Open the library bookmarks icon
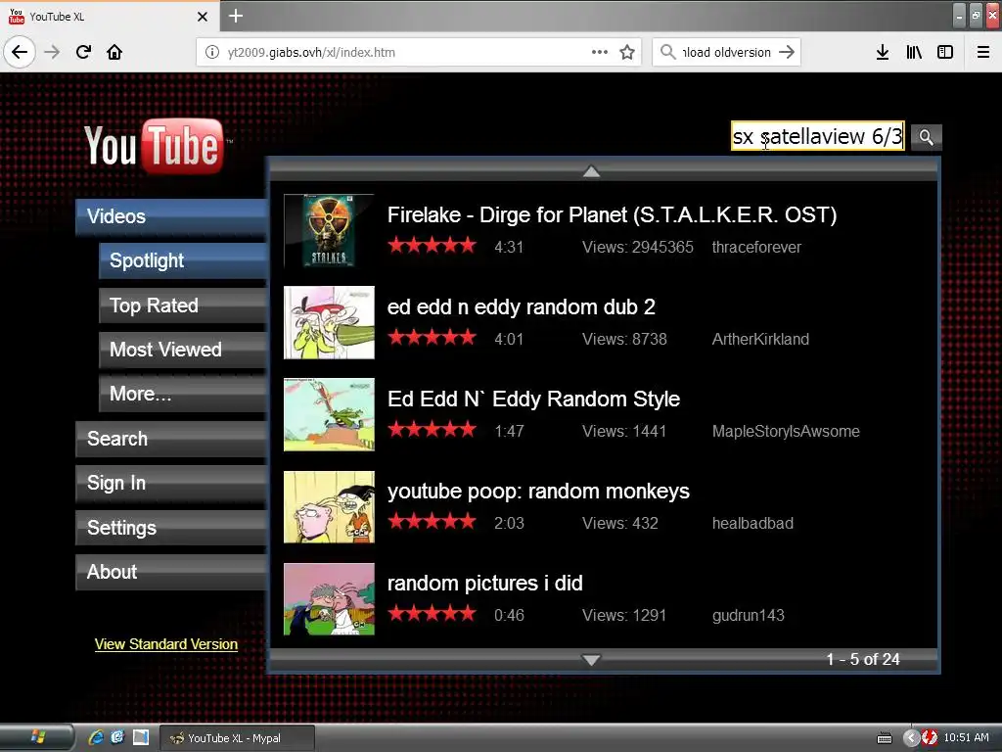 coord(914,52)
